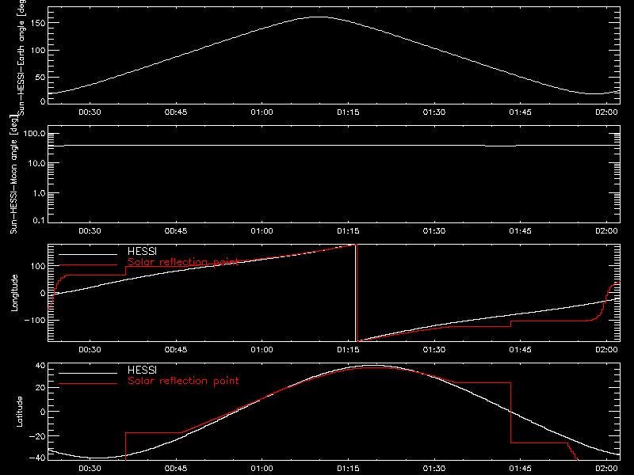Choose 01:15 time label under Longitude plot
Image resolution: width=634 pixels, height=475 pixels.
coord(348,350)
